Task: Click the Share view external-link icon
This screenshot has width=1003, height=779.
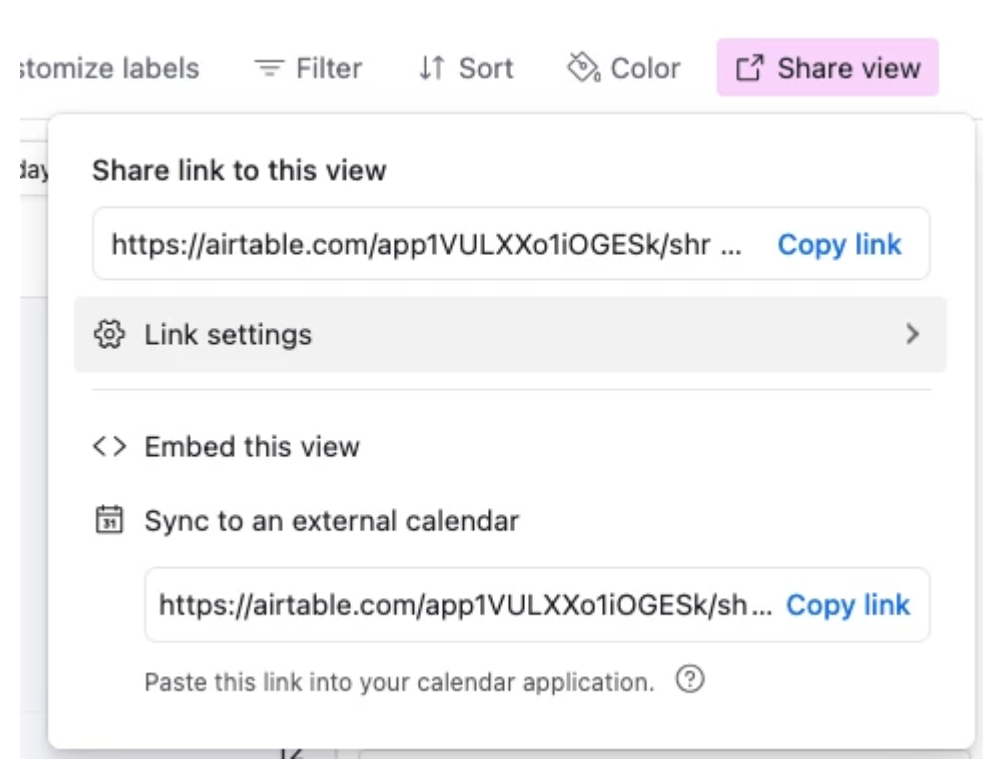Action: coord(749,68)
